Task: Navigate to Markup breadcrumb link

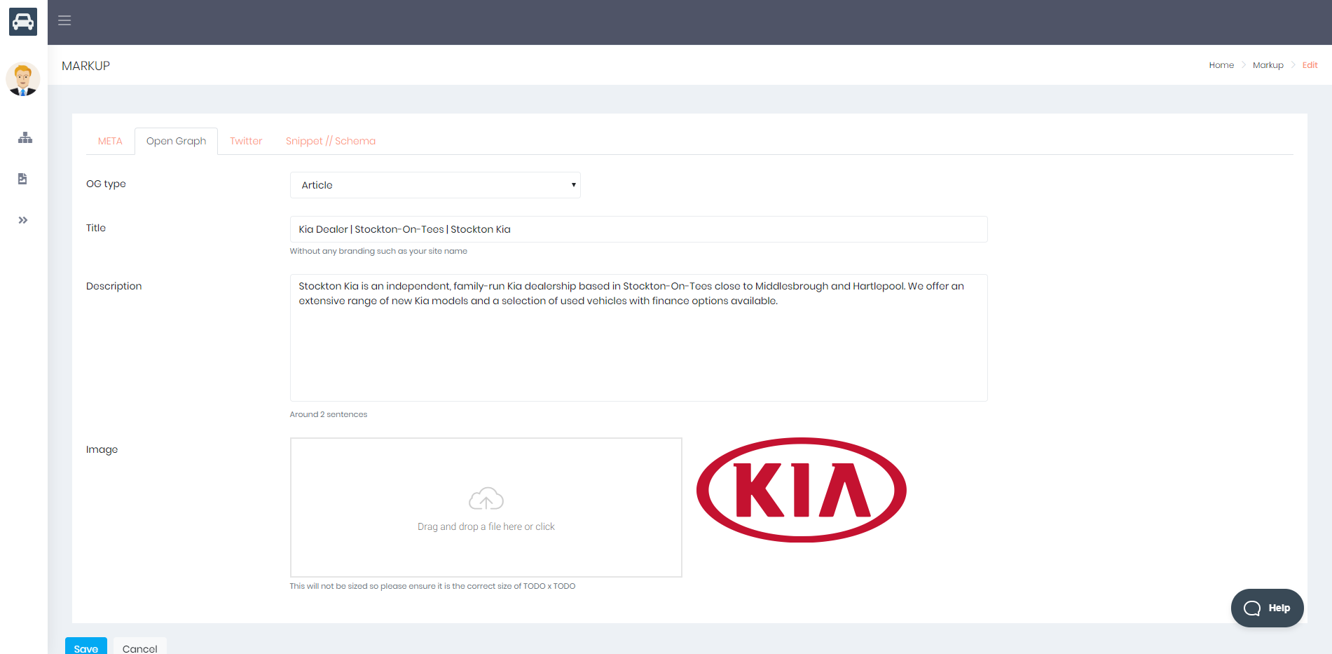Action: click(x=1268, y=65)
